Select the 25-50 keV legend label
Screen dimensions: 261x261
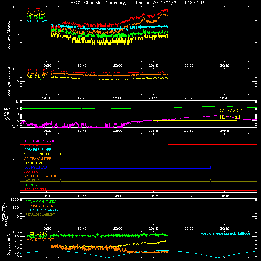point(36,18)
